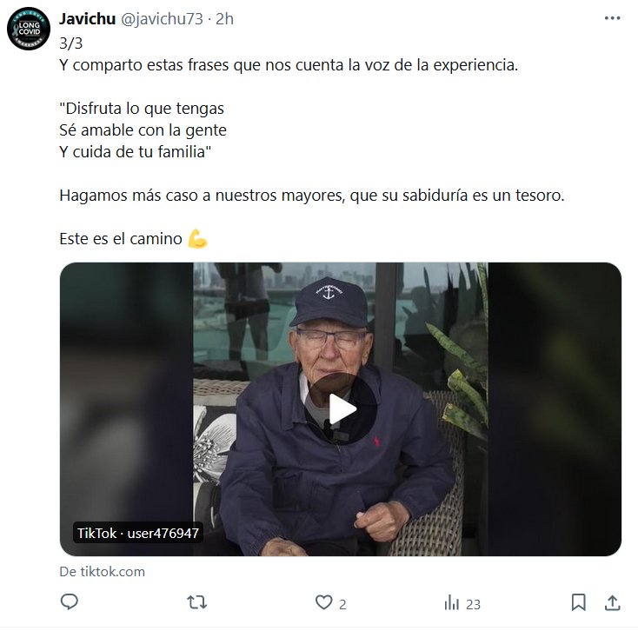Click the share upload icon

613,602
